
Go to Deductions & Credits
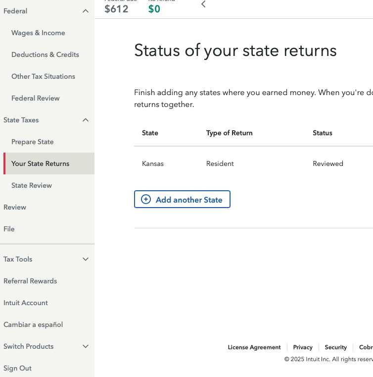[x=45, y=54]
